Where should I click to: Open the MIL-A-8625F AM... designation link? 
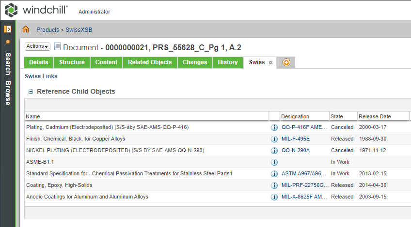coord(304,197)
